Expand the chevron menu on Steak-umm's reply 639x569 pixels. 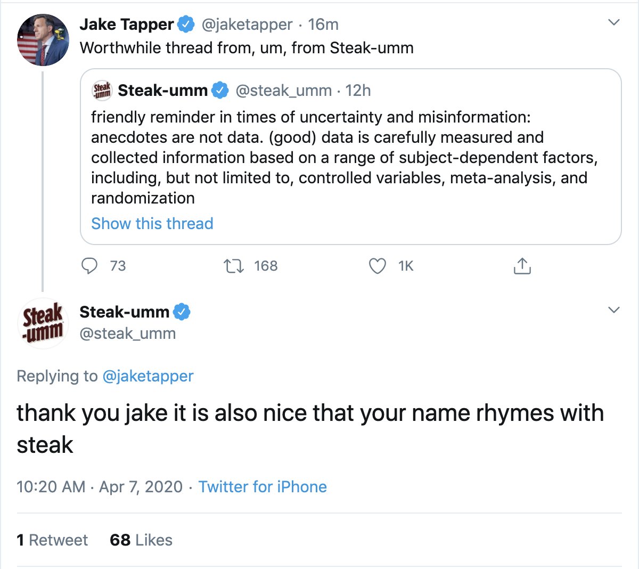(614, 310)
